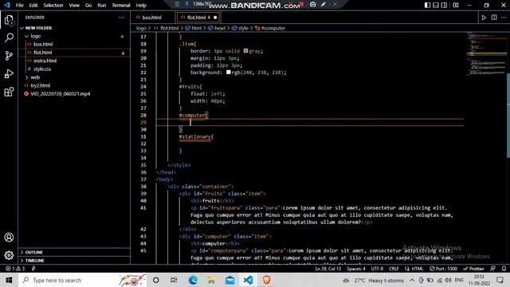The width and height of the screenshot is (510, 287).
Task: Click gray color swatch on line 19
Action: coord(246,51)
